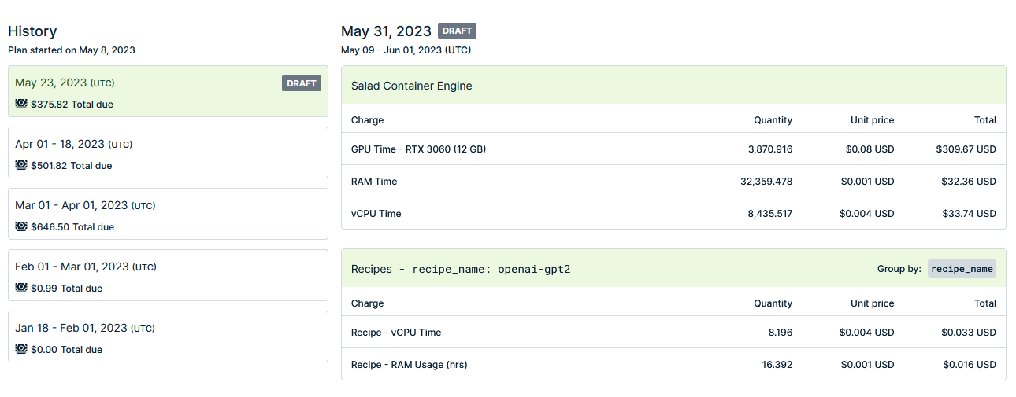Click the Recipes openai-gpt2 section header

click(673, 268)
